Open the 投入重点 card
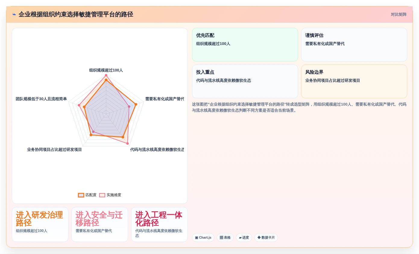The image size is (419, 254). click(x=245, y=81)
